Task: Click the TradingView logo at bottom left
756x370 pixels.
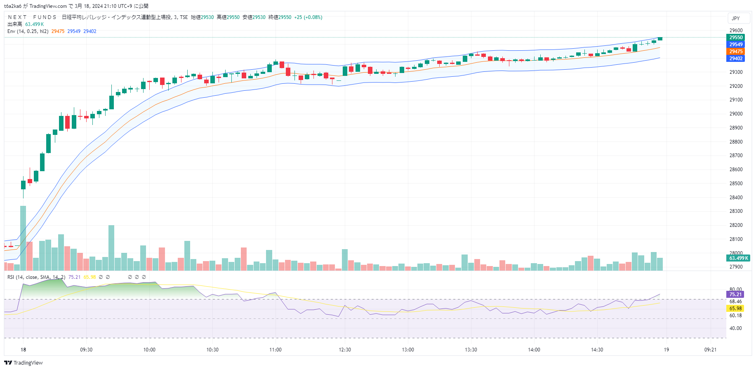Action: (23, 363)
